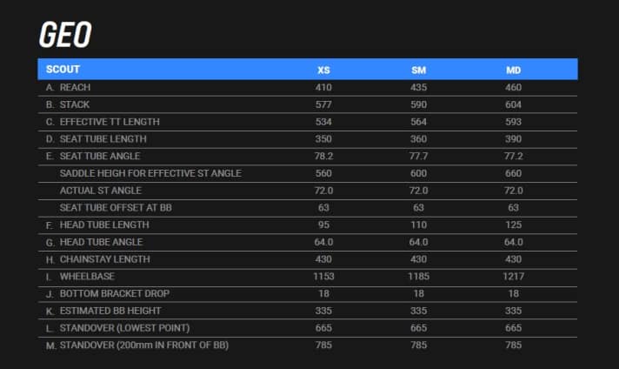Select the WHEELBASE row label
This screenshot has width=619, height=369.
[87, 276]
